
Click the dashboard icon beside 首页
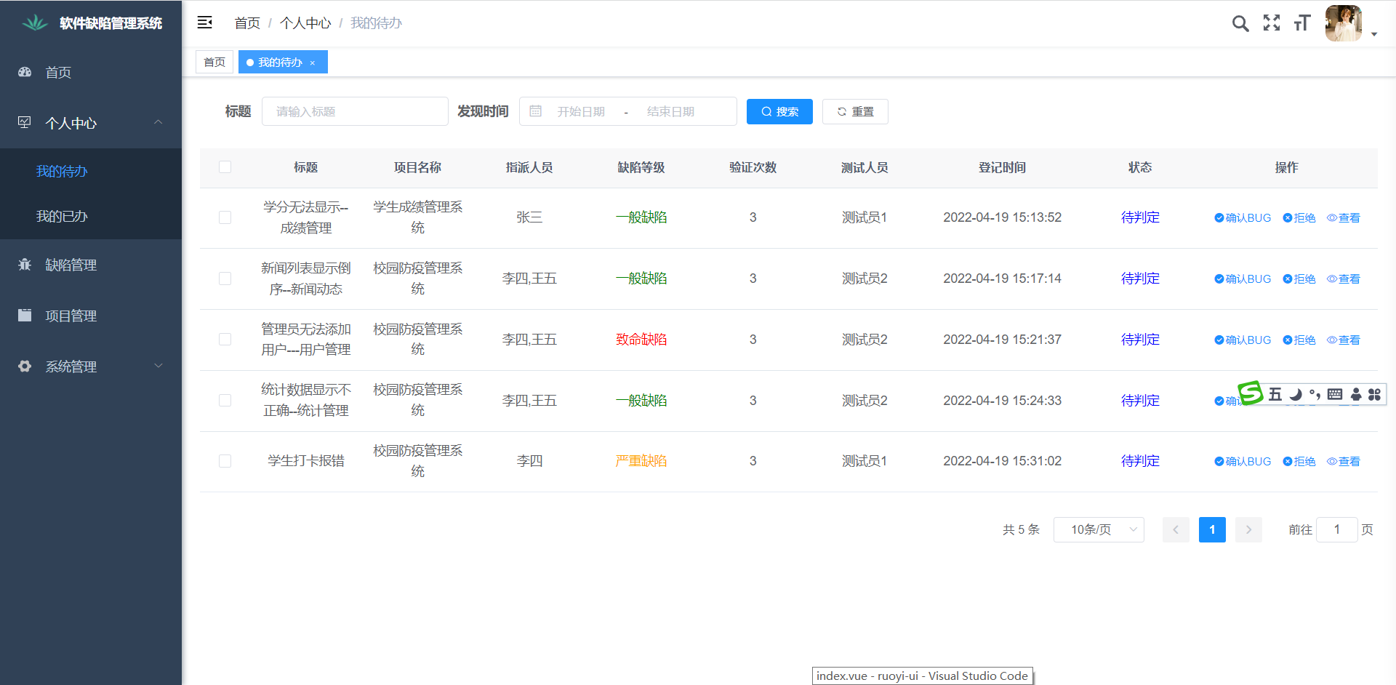coord(25,72)
